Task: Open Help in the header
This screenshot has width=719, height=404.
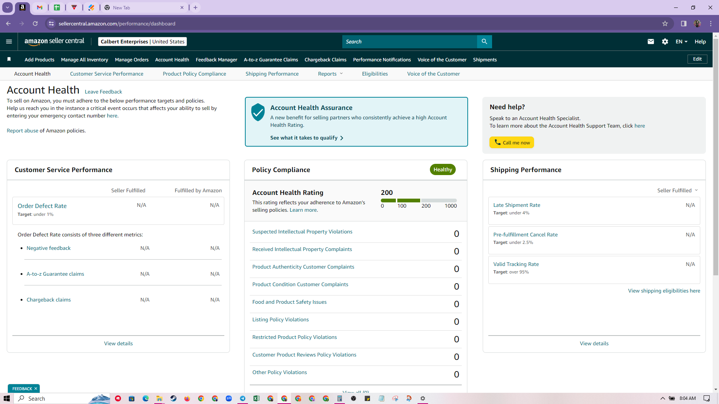Action: [700, 42]
